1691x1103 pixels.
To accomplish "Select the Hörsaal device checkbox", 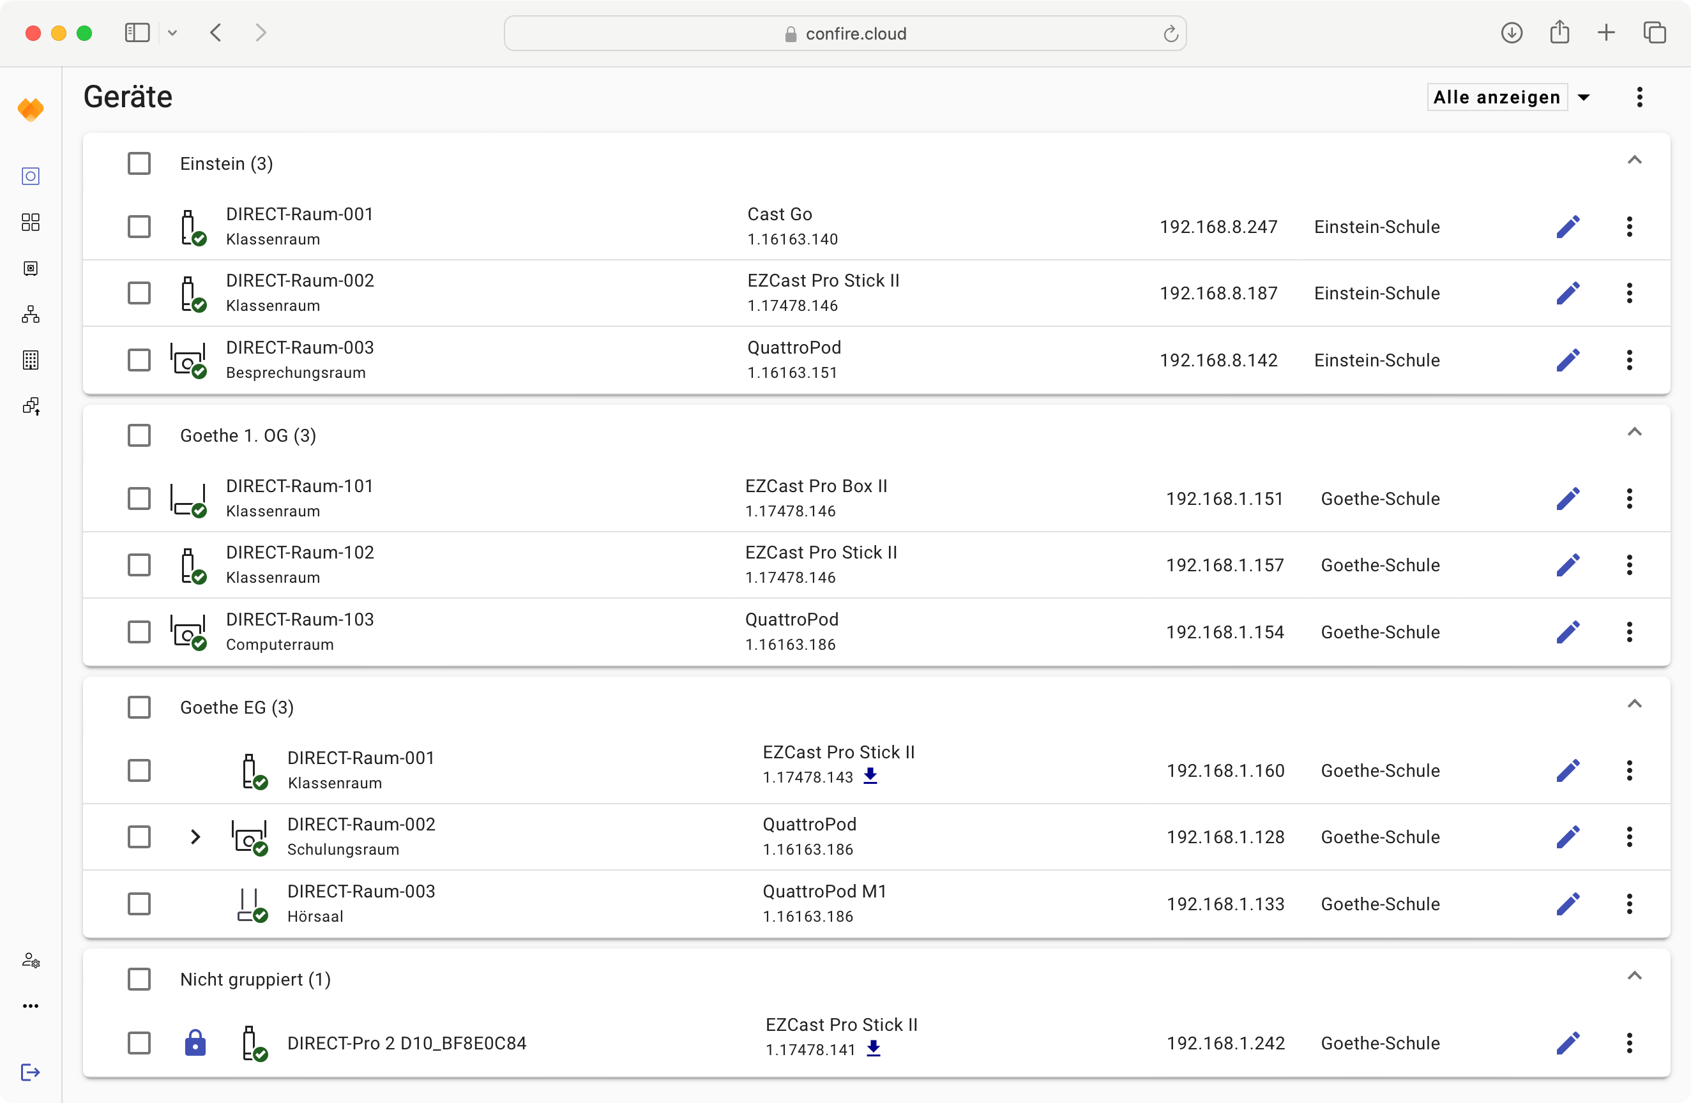I will 139,904.
